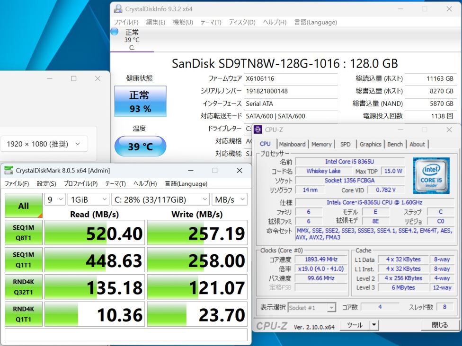Open the arrow dropdown next to ツール button
The width and height of the screenshot is (462, 346).
pyautogui.click(x=373, y=325)
